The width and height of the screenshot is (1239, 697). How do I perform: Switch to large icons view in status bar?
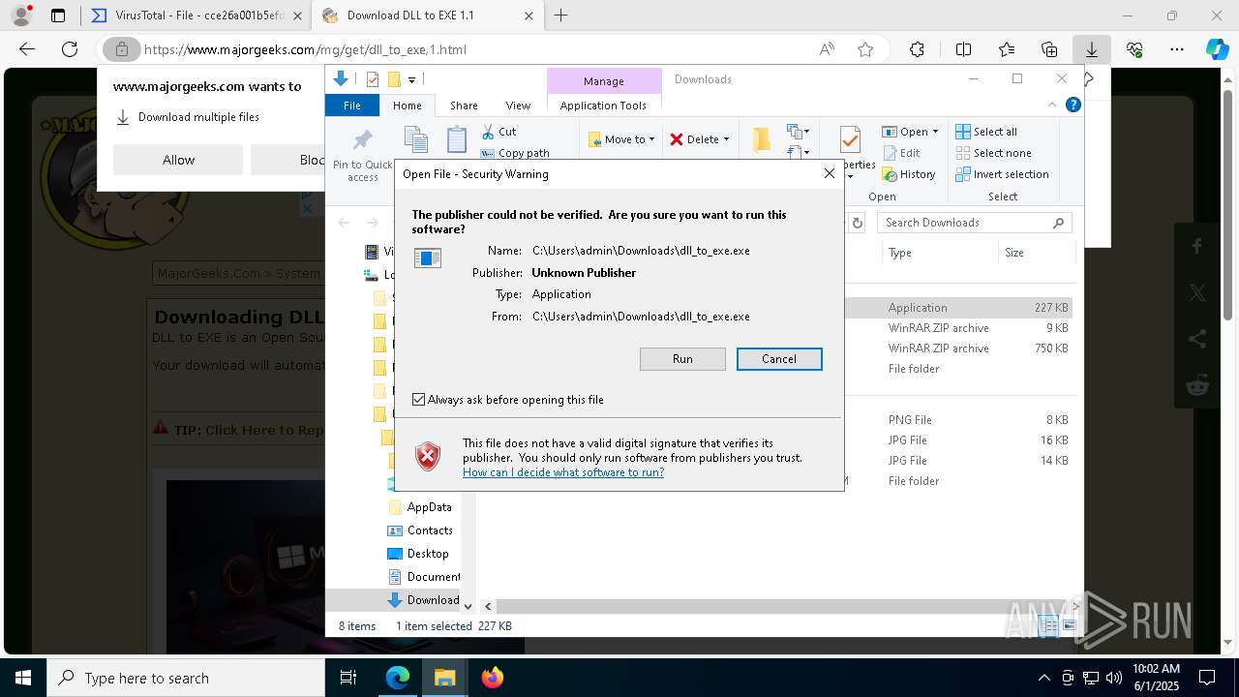pos(1069,626)
